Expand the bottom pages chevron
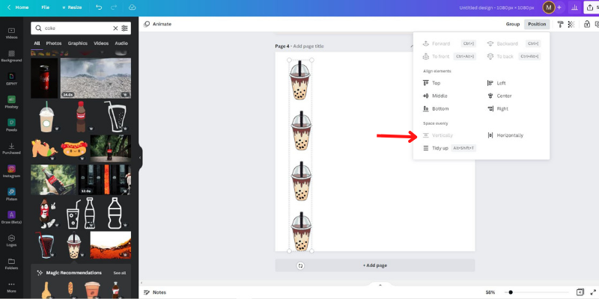 (x=380, y=285)
